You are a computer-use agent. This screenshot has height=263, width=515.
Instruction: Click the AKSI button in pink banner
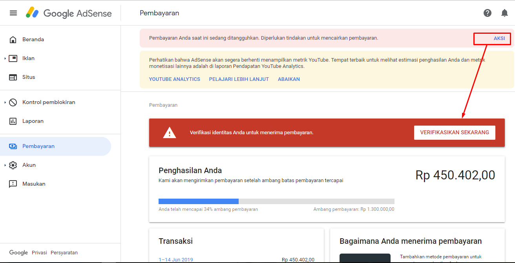point(499,38)
